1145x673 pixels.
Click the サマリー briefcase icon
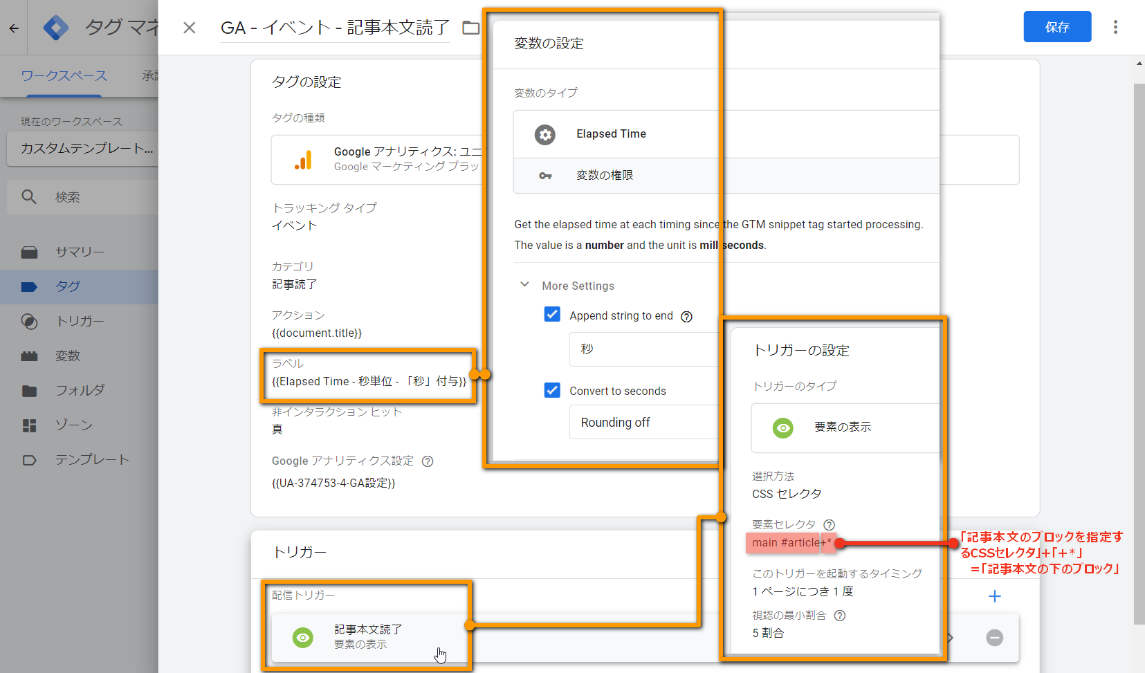29,252
